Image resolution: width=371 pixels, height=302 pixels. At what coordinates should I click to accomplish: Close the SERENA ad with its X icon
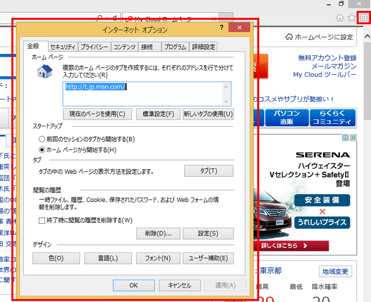353,138
